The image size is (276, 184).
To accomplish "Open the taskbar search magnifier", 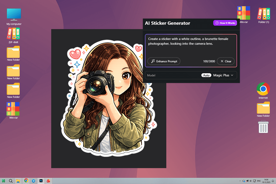I will pos(11,181).
